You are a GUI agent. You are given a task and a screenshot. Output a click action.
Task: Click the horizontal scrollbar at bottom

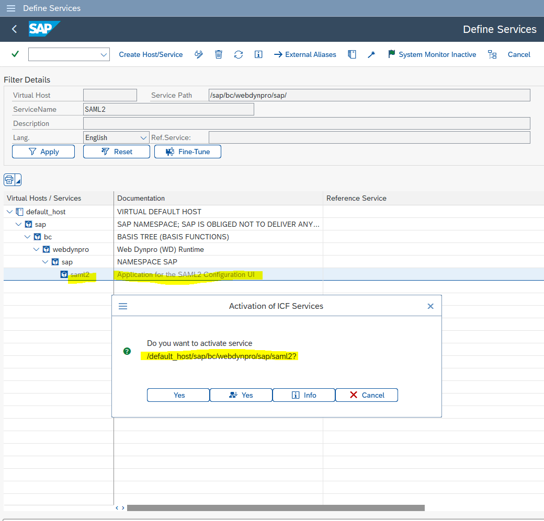[276, 508]
